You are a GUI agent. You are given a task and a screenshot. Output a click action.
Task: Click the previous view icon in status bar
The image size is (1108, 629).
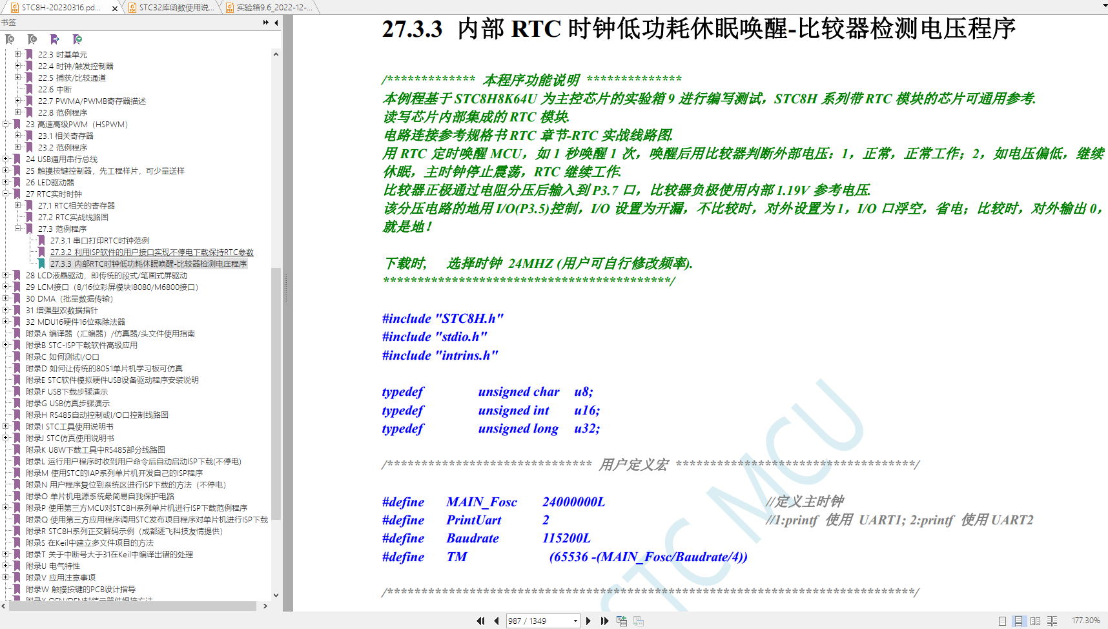coord(622,621)
